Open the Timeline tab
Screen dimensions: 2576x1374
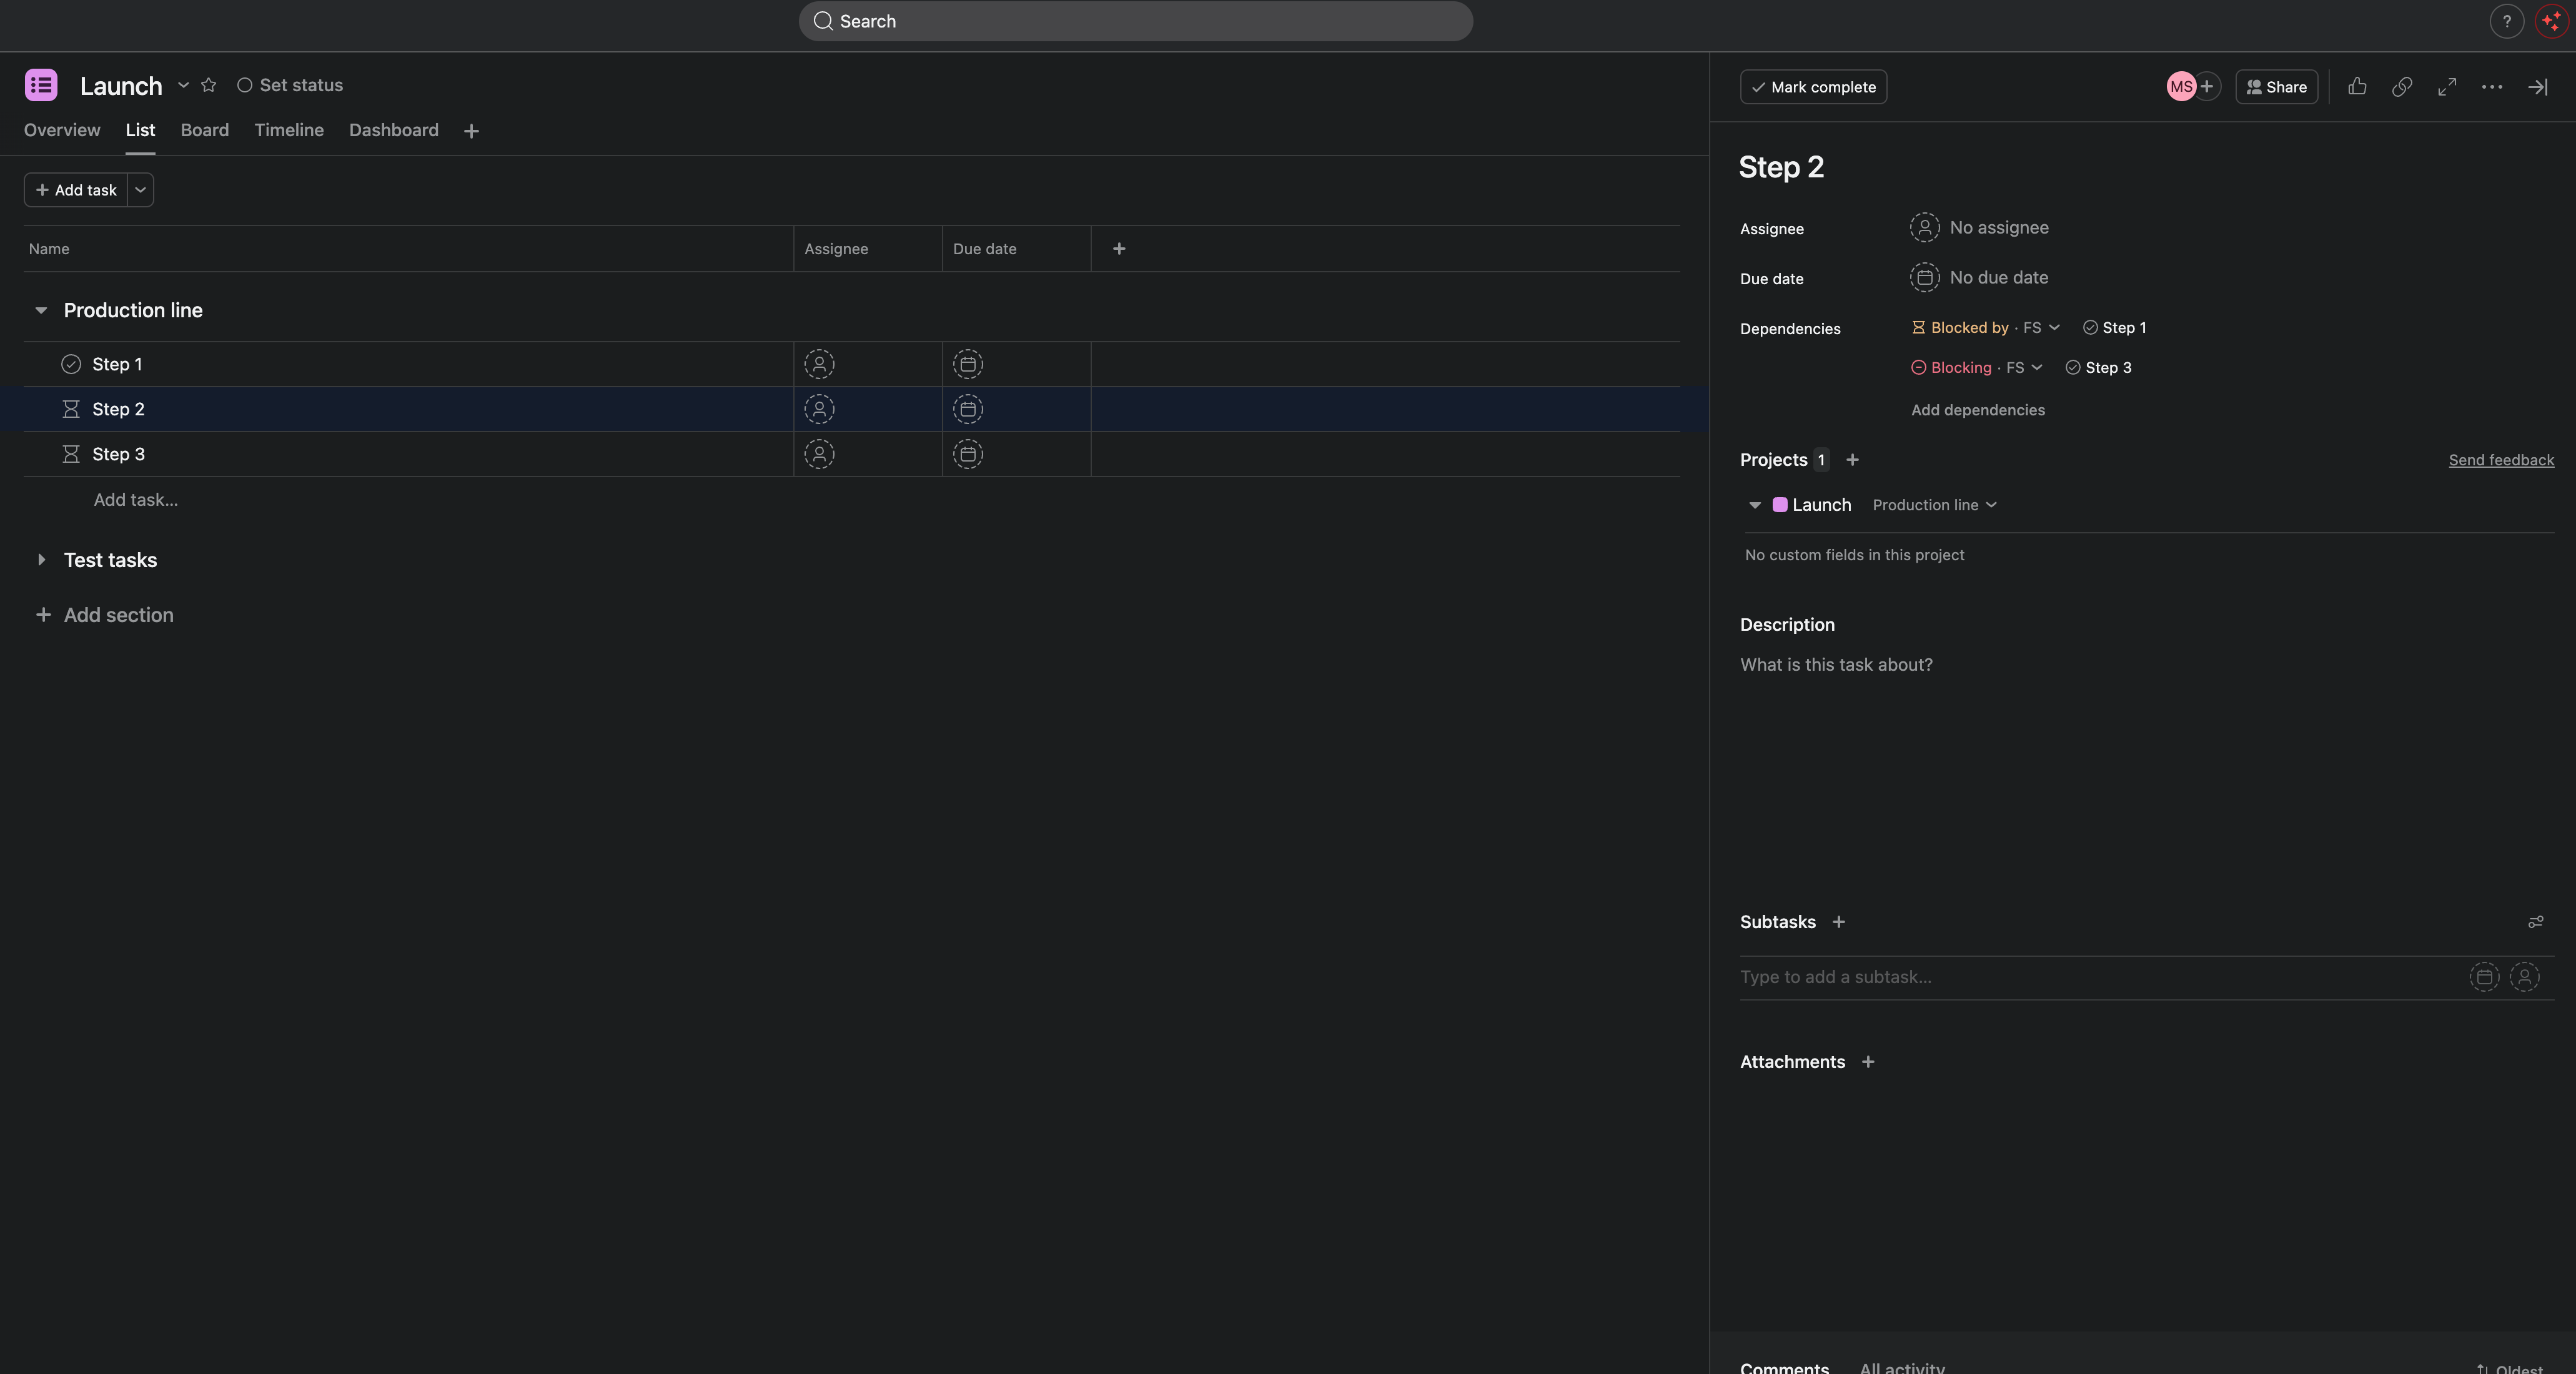coord(289,130)
